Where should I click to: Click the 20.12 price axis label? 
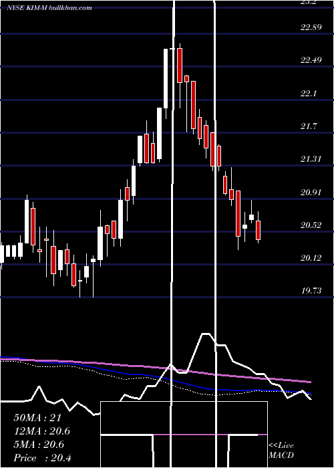pos(311,258)
